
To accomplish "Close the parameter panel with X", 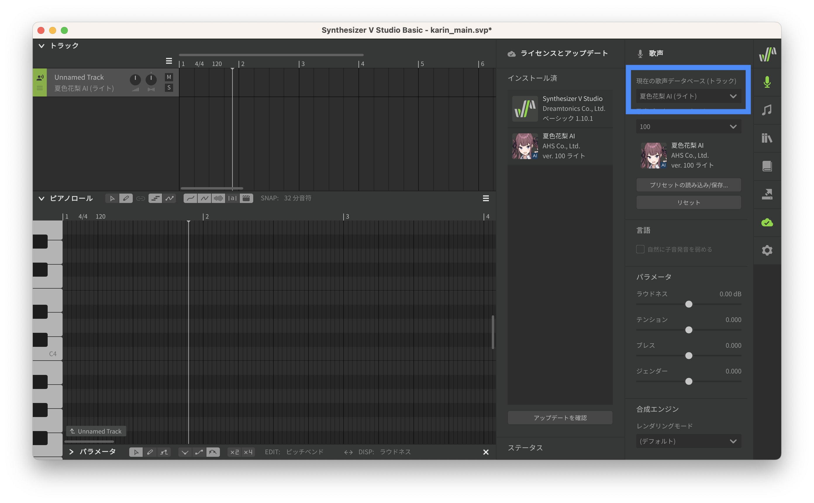I will coord(486,452).
